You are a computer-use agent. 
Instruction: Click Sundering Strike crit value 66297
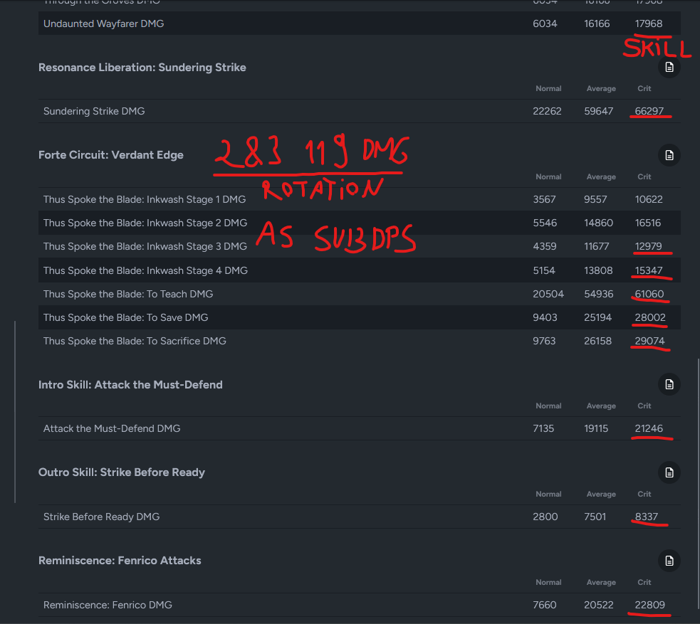pos(649,111)
